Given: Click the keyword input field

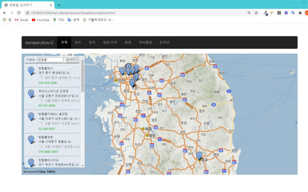Looking at the screenshot, I should click(50, 60).
